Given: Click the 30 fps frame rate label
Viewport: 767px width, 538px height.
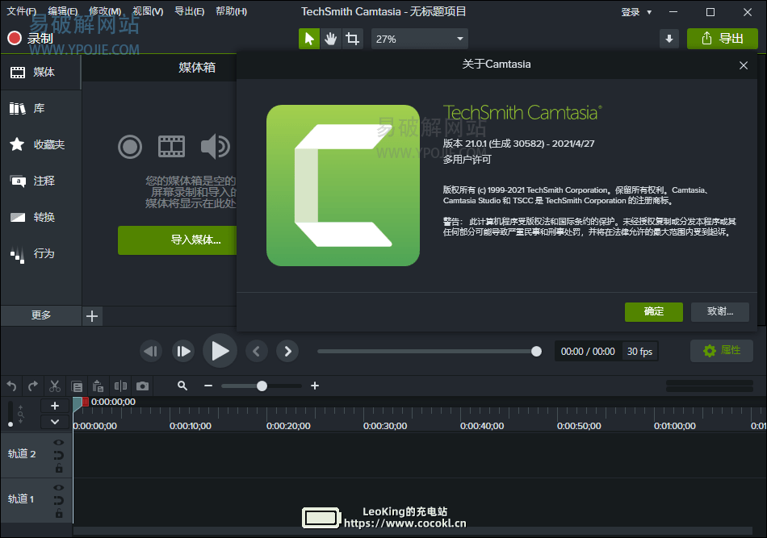Looking at the screenshot, I should (639, 352).
